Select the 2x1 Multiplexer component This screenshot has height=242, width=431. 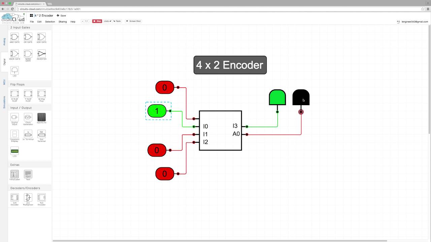[28, 199]
